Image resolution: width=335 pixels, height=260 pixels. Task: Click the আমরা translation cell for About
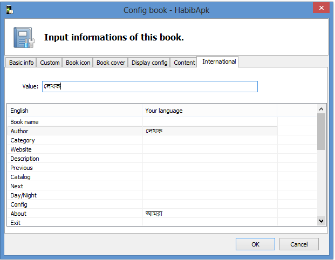pyautogui.click(x=210, y=214)
